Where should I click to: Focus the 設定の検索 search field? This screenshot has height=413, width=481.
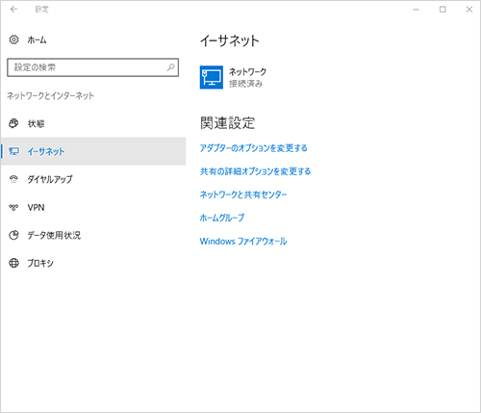pyautogui.click(x=92, y=67)
